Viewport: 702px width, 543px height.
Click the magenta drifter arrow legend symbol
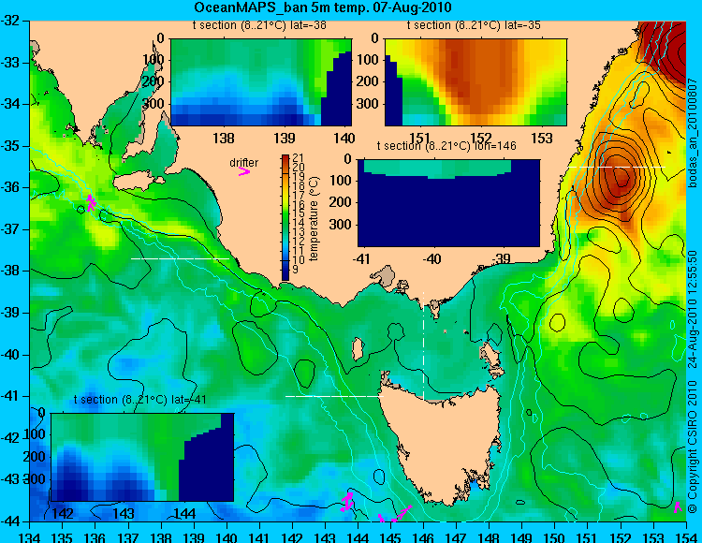pyautogui.click(x=244, y=172)
